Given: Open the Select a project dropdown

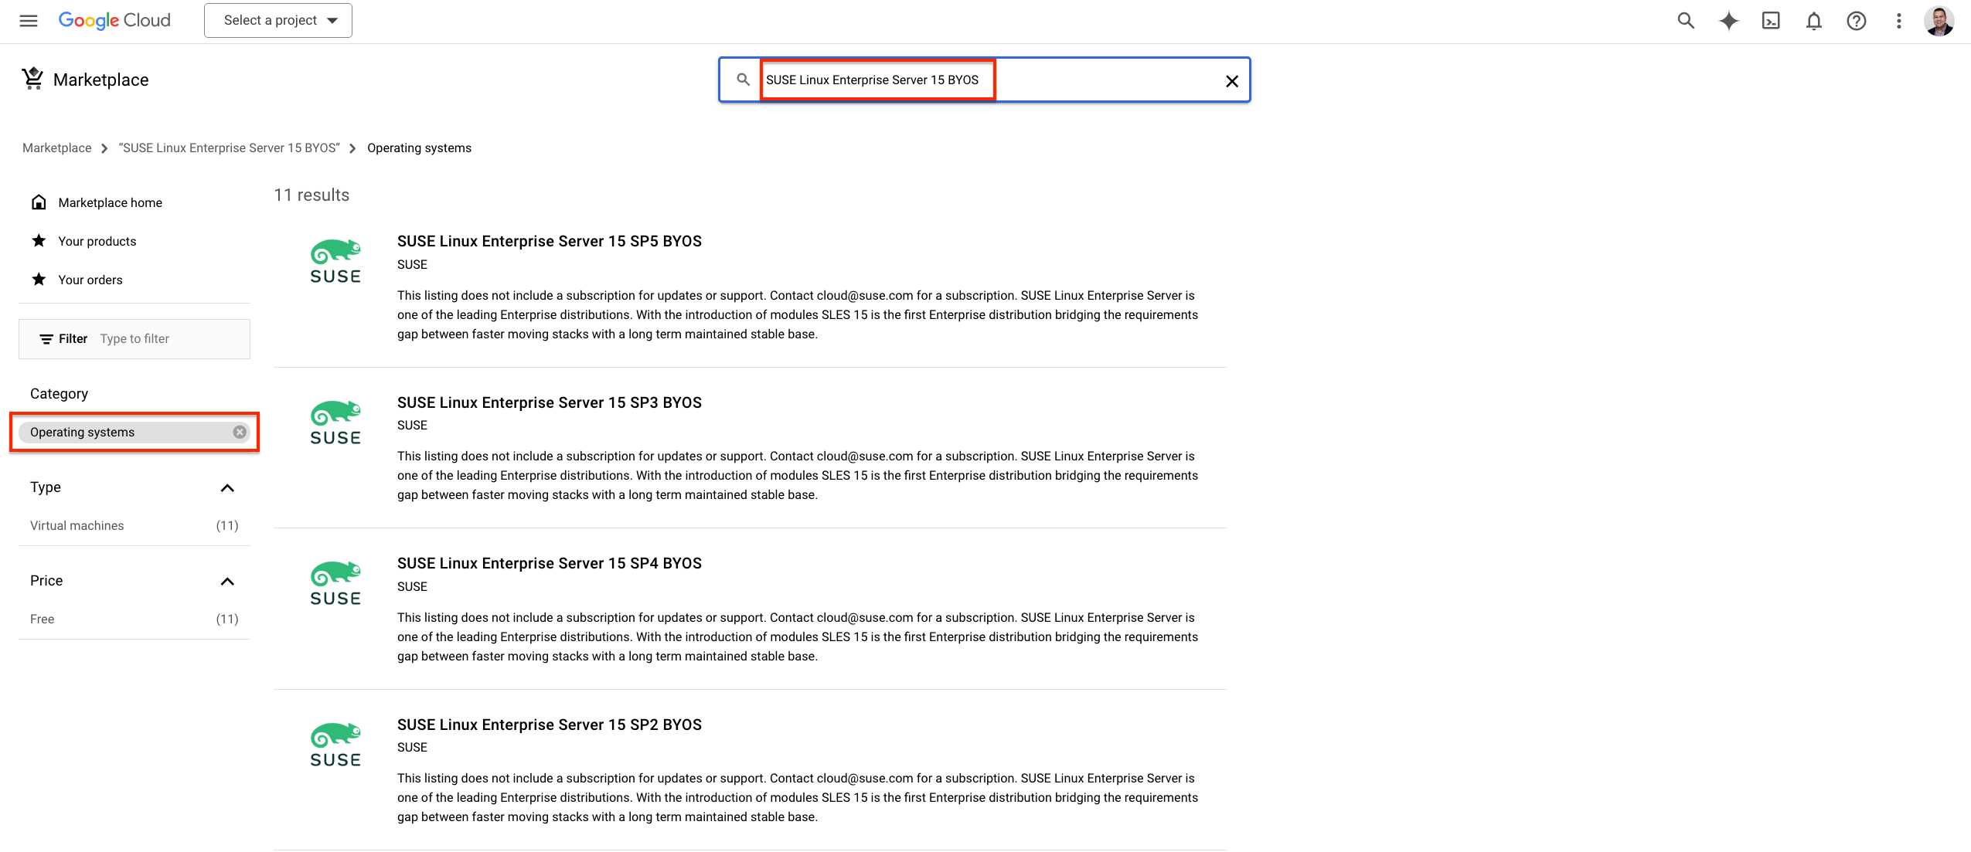Looking at the screenshot, I should click(x=277, y=20).
